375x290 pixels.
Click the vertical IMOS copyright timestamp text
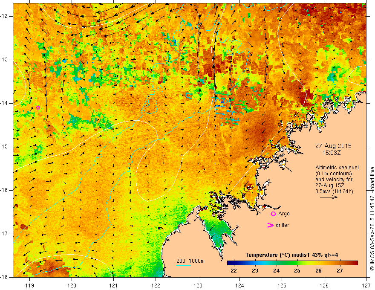pyautogui.click(x=372, y=219)
